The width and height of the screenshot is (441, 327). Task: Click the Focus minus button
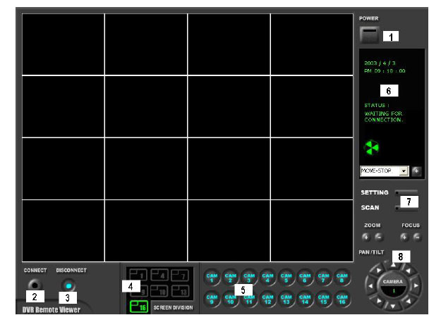(x=417, y=236)
